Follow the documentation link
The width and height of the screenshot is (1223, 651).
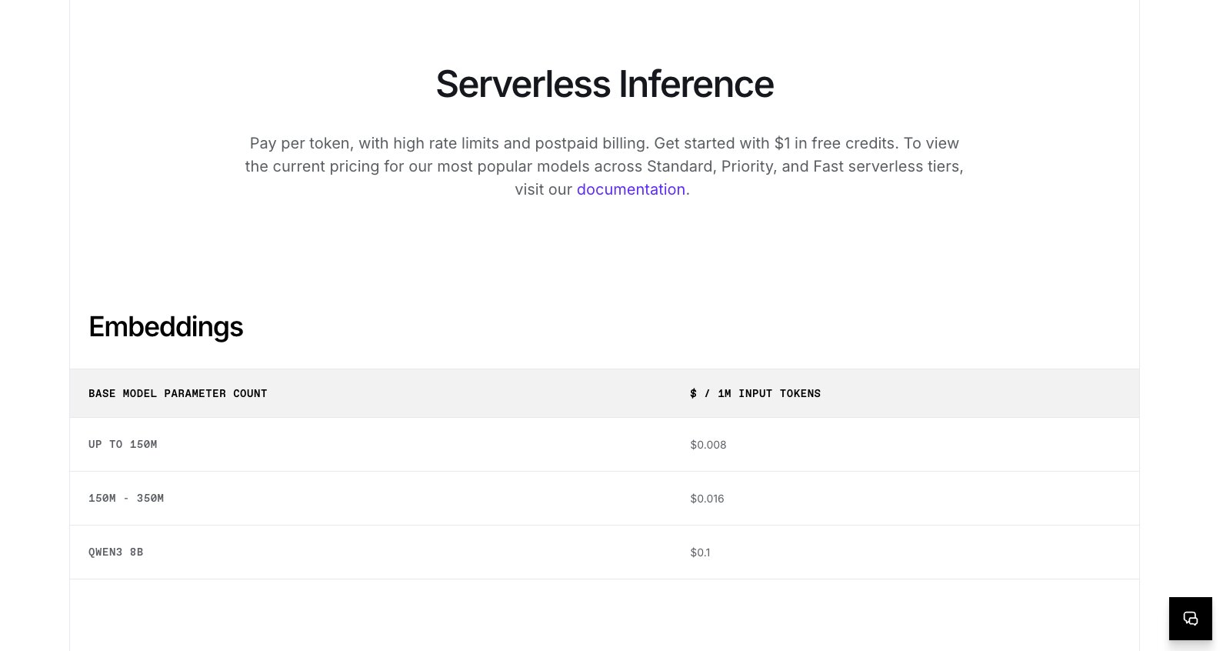point(631,189)
